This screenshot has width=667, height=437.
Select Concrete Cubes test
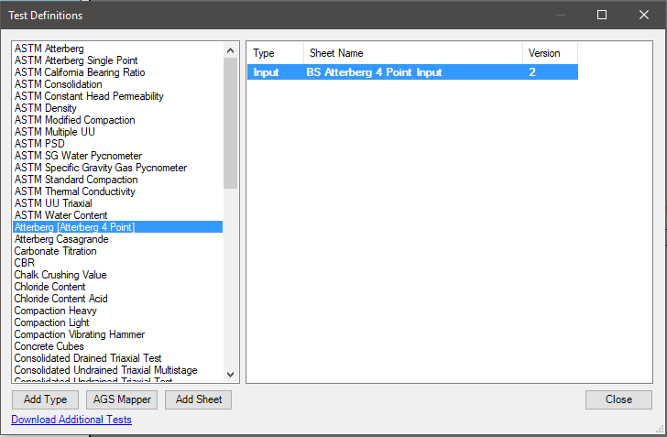(117, 346)
